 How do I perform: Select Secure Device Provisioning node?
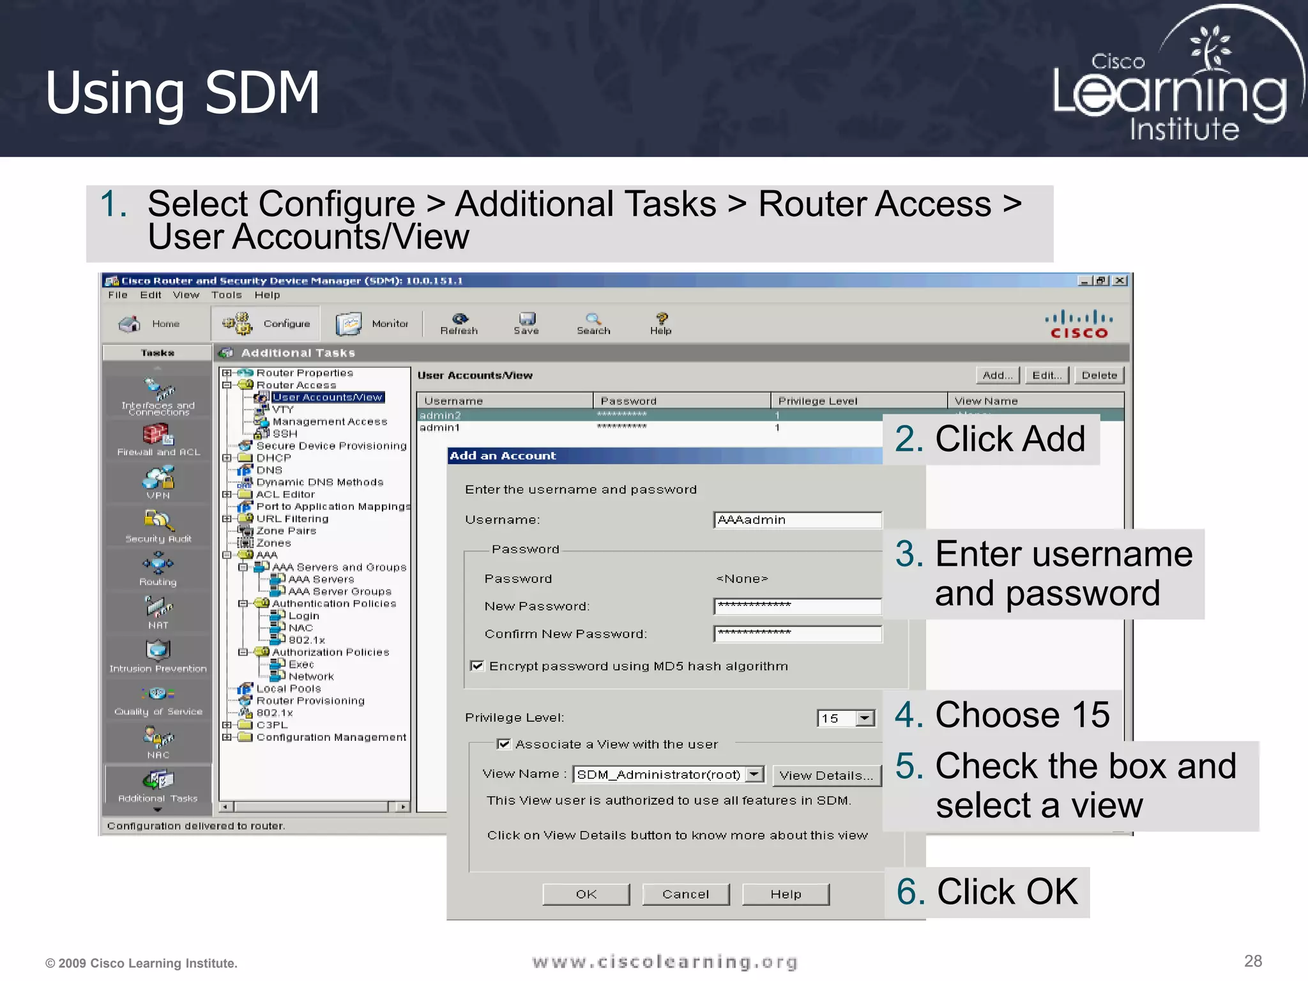[331, 446]
